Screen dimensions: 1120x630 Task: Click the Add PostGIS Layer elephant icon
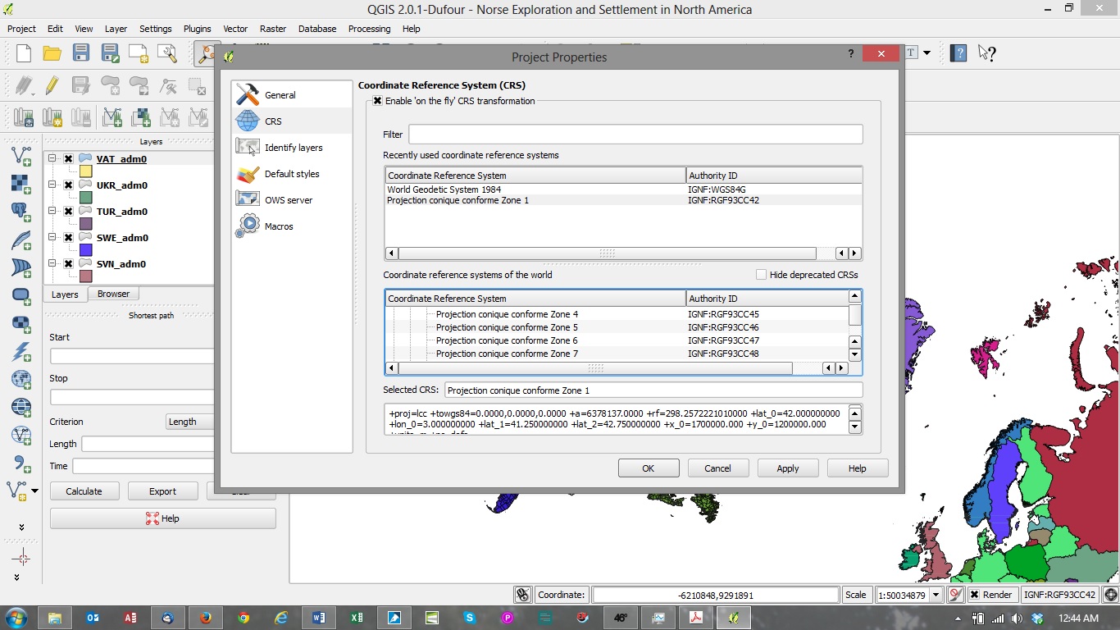click(21, 212)
